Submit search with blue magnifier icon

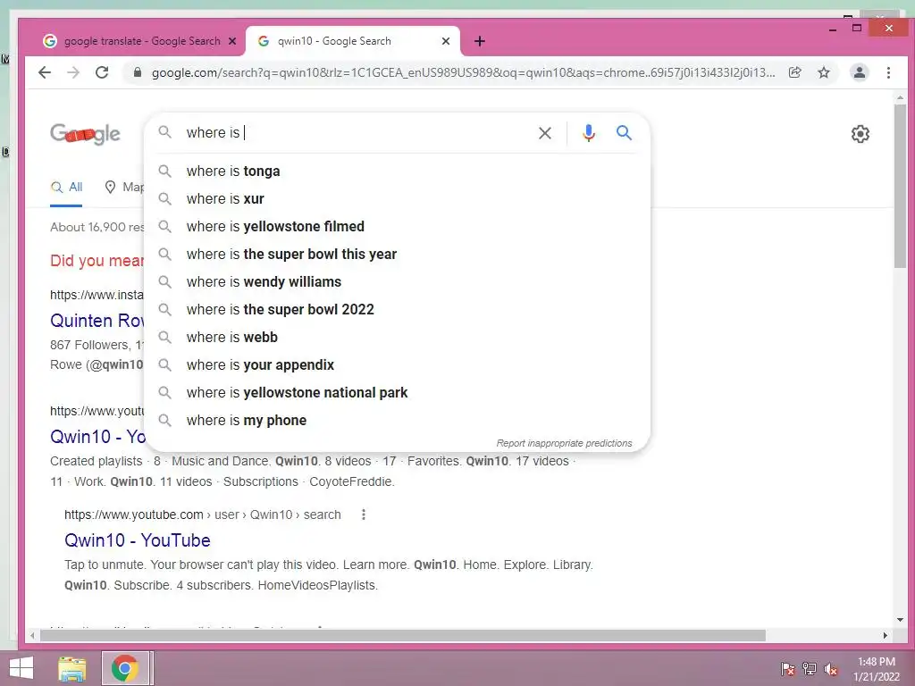(625, 133)
